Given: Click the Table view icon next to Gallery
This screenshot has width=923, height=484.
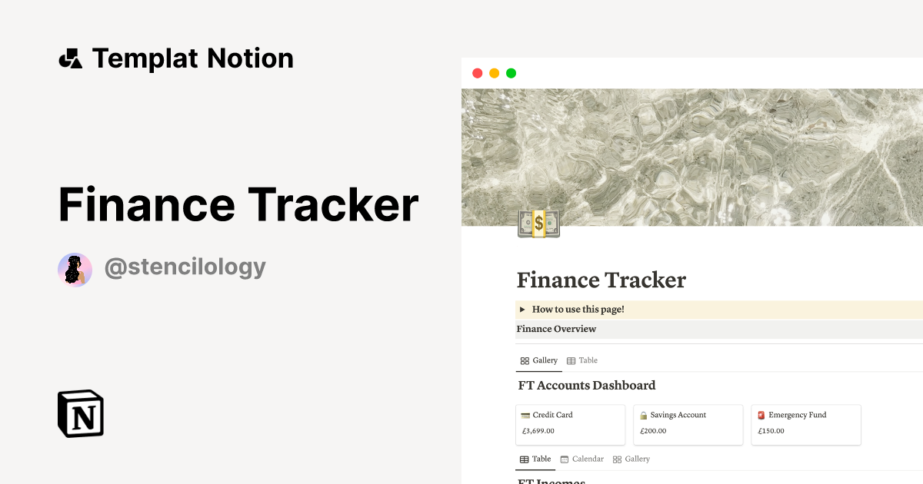Looking at the screenshot, I should click(x=571, y=360).
